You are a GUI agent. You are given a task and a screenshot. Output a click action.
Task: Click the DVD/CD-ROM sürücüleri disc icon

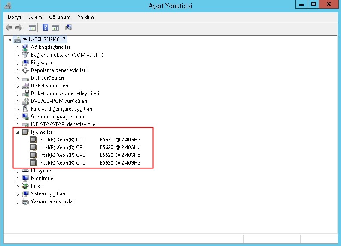pos(25,101)
